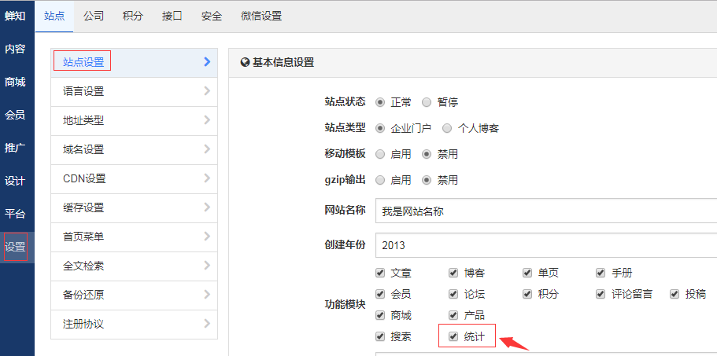Viewport: 717px width, 356px height.
Task: Toggle the 投稿 module checkbox
Action: 674,294
